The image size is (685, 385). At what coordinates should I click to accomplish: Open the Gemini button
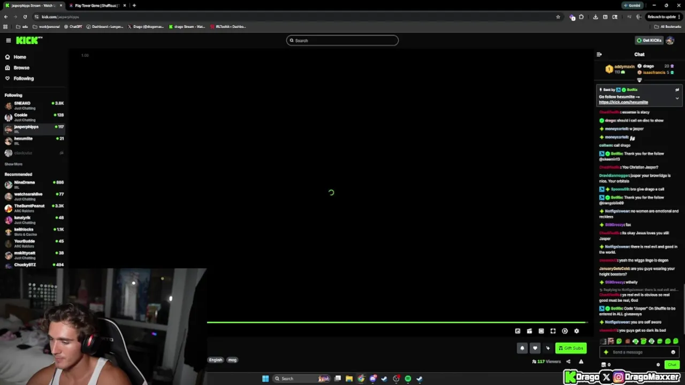(x=633, y=5)
